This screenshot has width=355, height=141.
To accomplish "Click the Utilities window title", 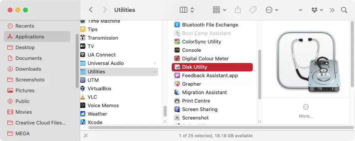I will point(125,10).
